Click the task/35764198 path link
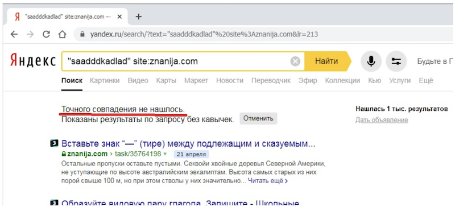Image resolution: width=455 pixels, height=207 pixels. [138, 154]
